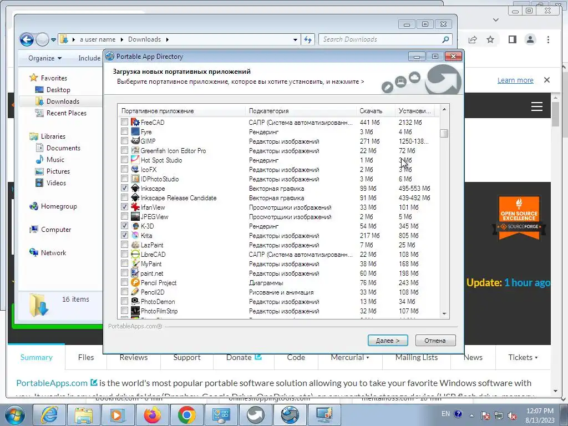Screen dimensions: 568x426
Task: Click the MyPaint app icon
Action: (x=135, y=263)
